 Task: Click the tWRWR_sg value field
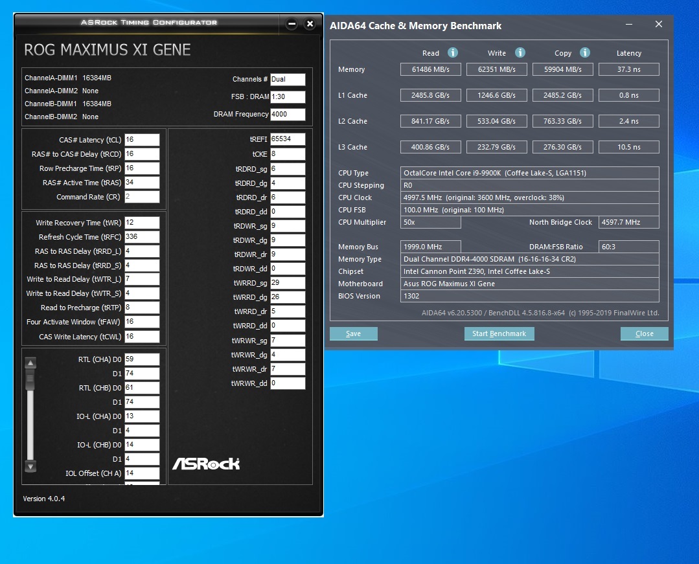[x=288, y=341]
